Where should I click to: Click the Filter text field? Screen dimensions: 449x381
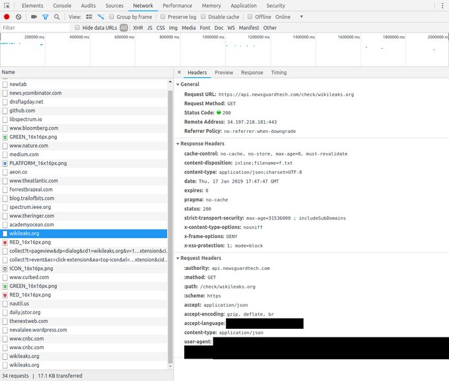35,28
